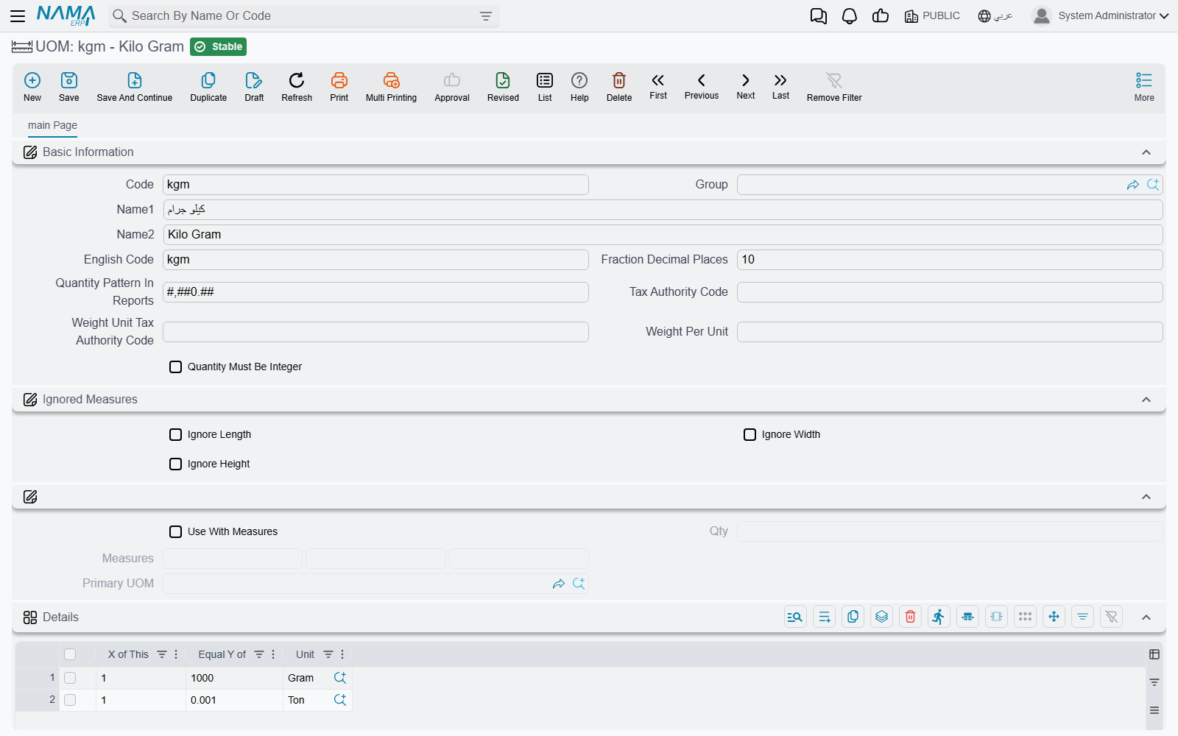Open Multi Printing
The image size is (1178, 736).
tap(391, 86)
